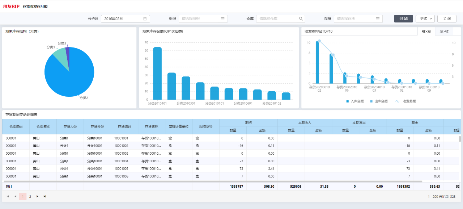Click the bar above label 分类2010601
Screen dimensions: 463x209
click(243, 94)
